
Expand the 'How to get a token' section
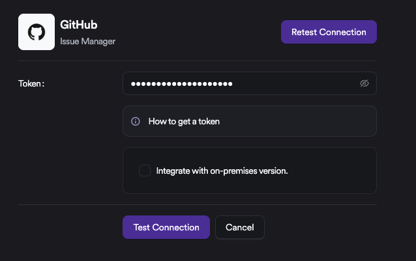click(x=249, y=121)
